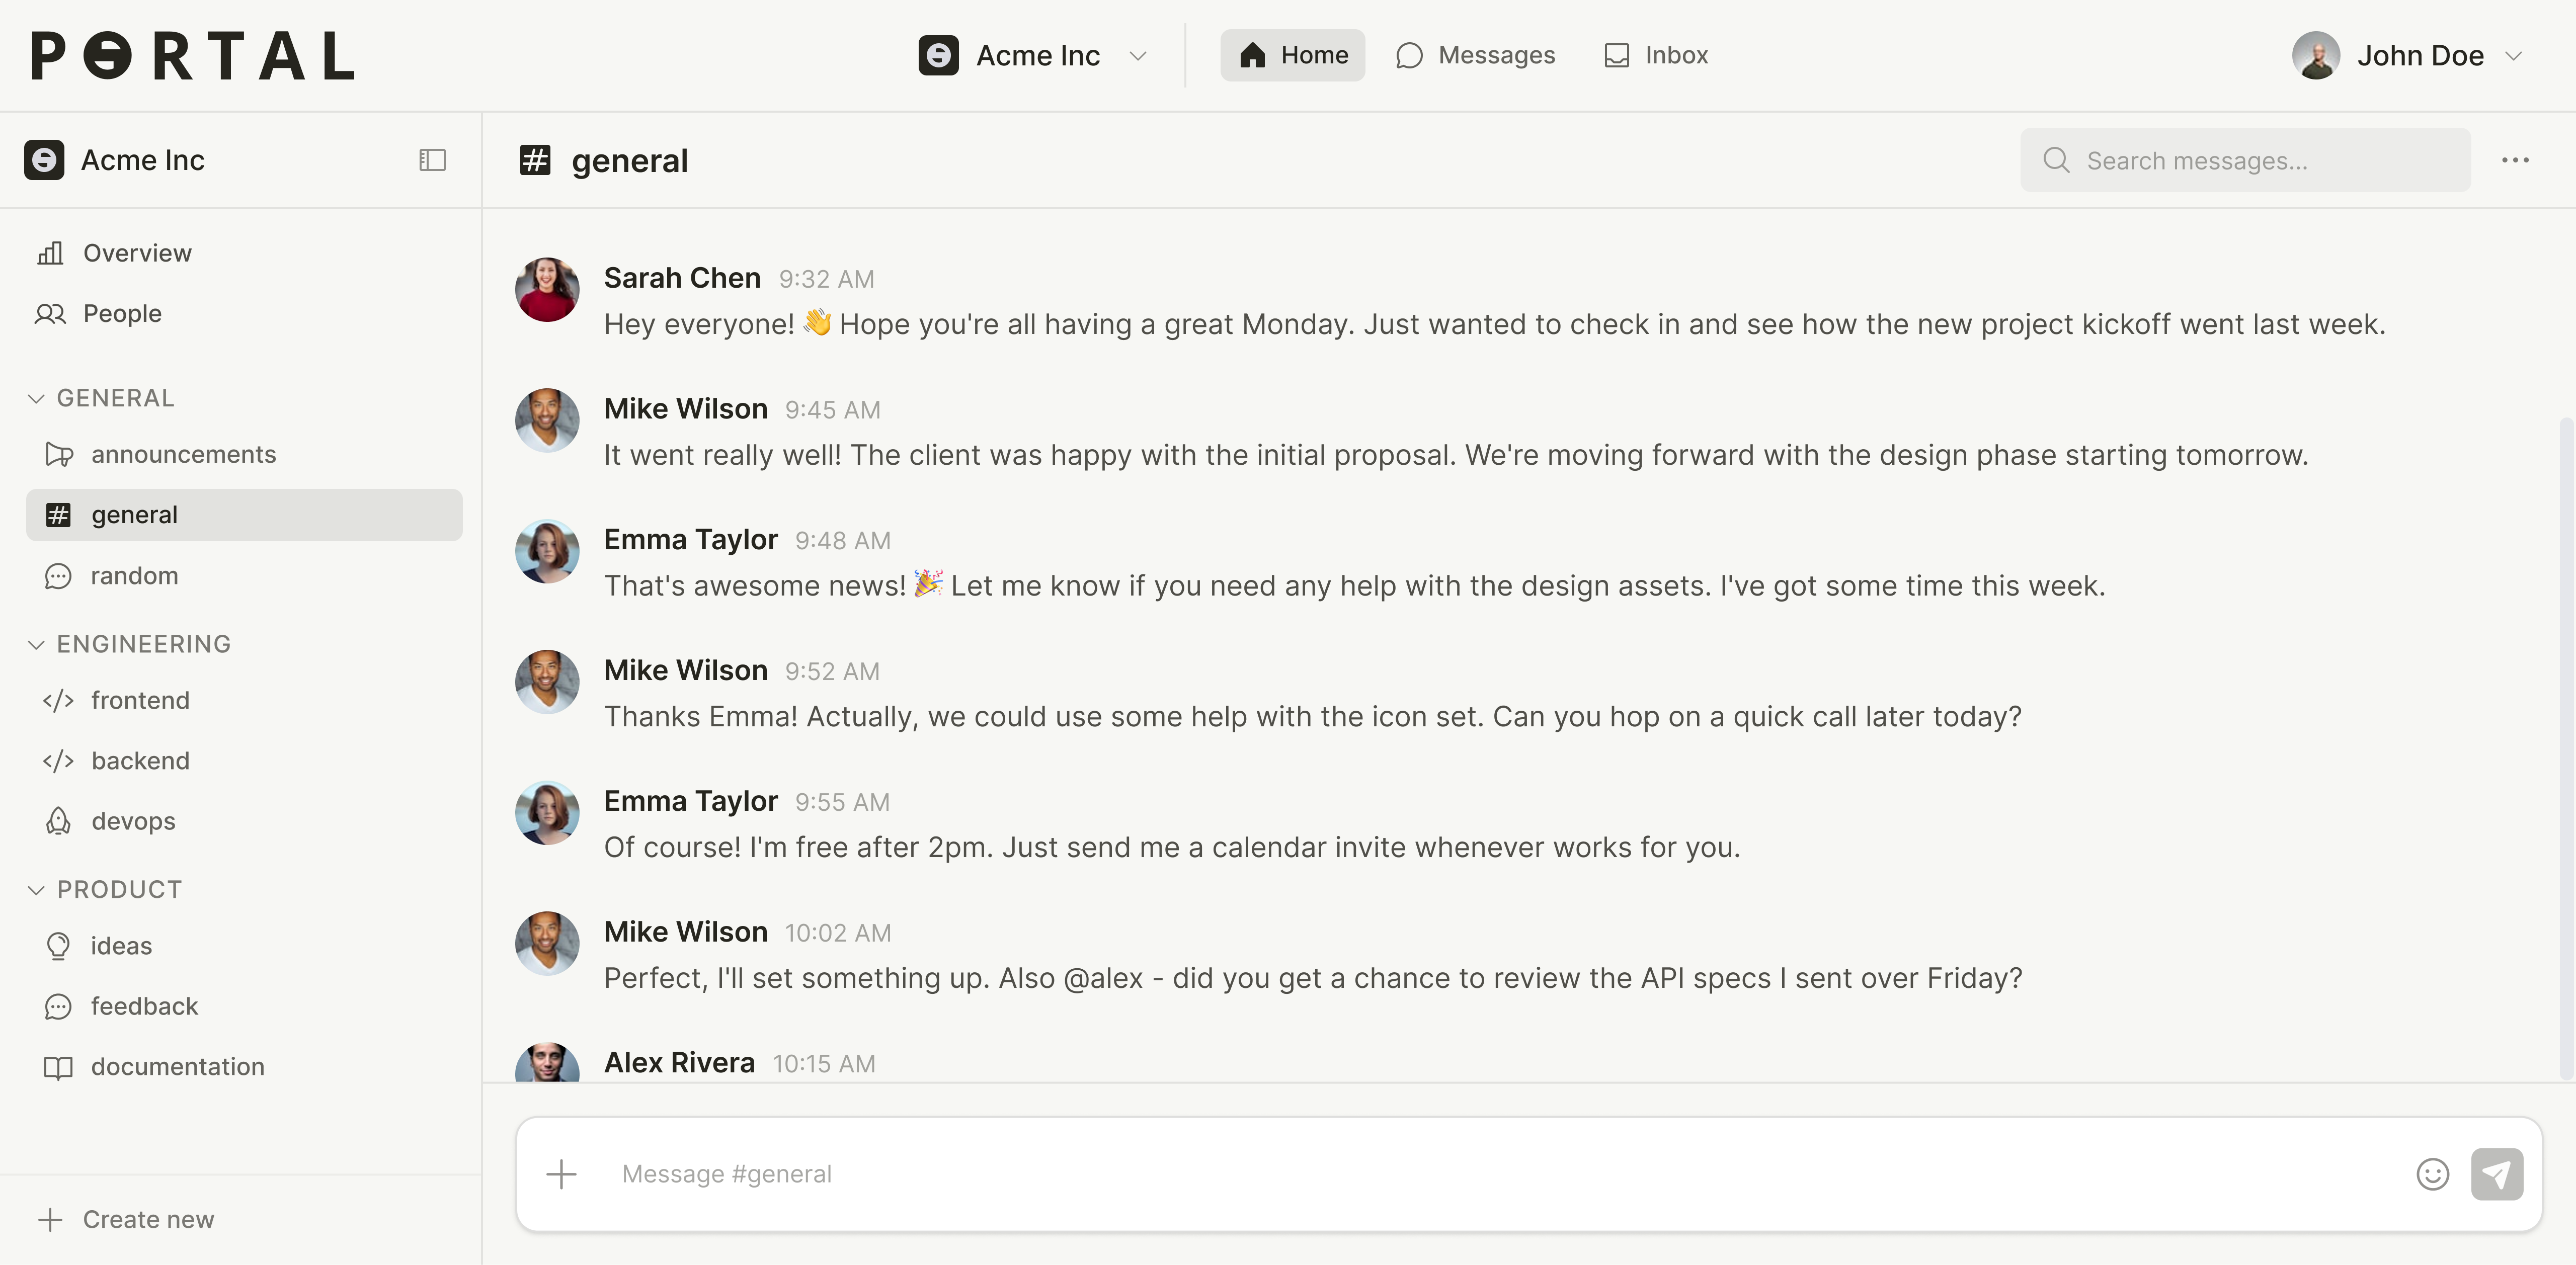Collapse the ENGINEERING section
The image size is (2576, 1265).
click(x=36, y=644)
